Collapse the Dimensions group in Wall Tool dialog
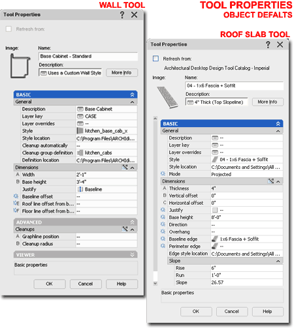The width and height of the screenshot is (294, 328). pos(132,168)
